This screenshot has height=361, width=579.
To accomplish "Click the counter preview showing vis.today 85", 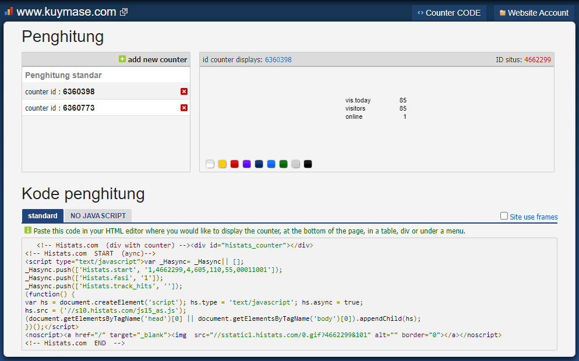I will click(x=376, y=108).
